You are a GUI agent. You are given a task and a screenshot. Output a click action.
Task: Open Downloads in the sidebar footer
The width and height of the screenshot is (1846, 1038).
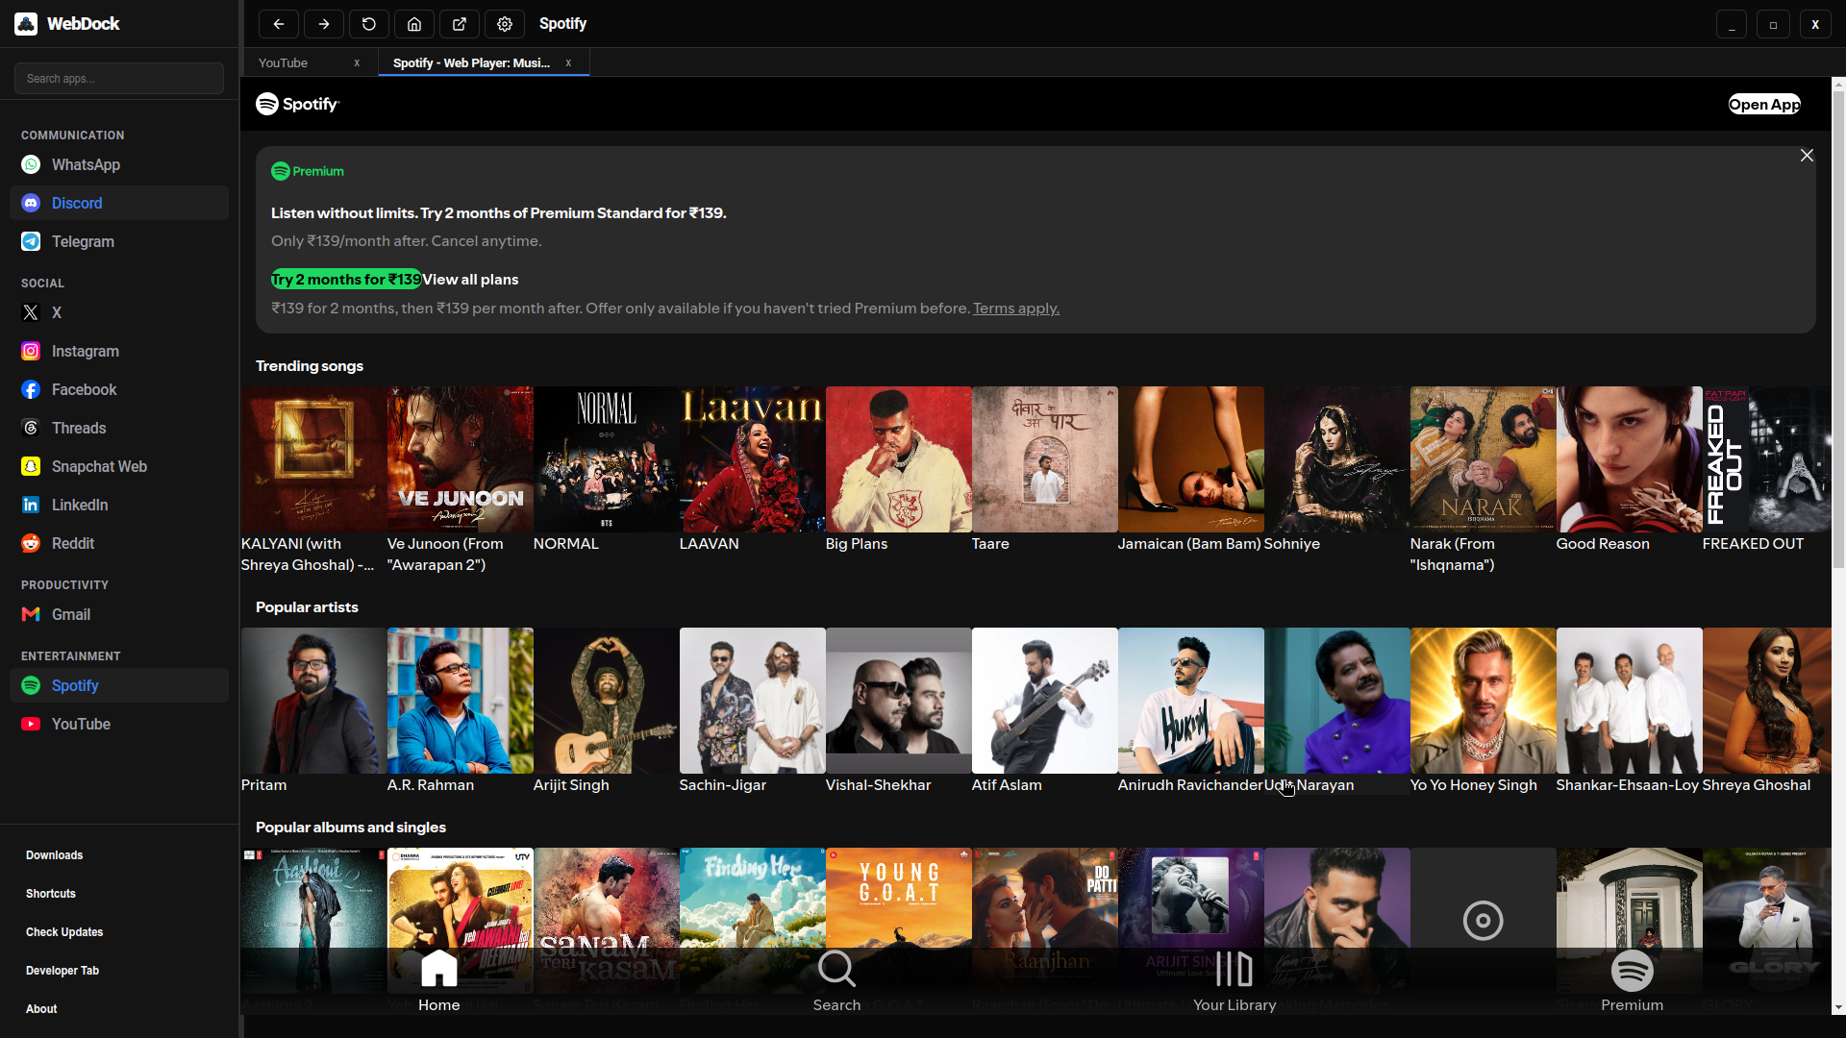coord(55,855)
